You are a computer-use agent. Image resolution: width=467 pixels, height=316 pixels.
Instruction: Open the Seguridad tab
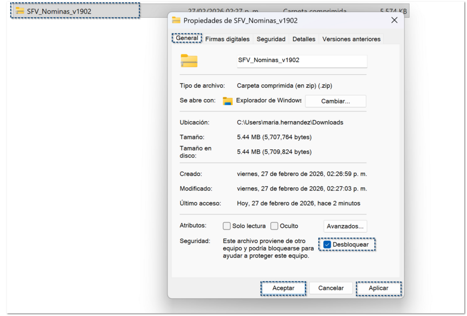point(271,39)
